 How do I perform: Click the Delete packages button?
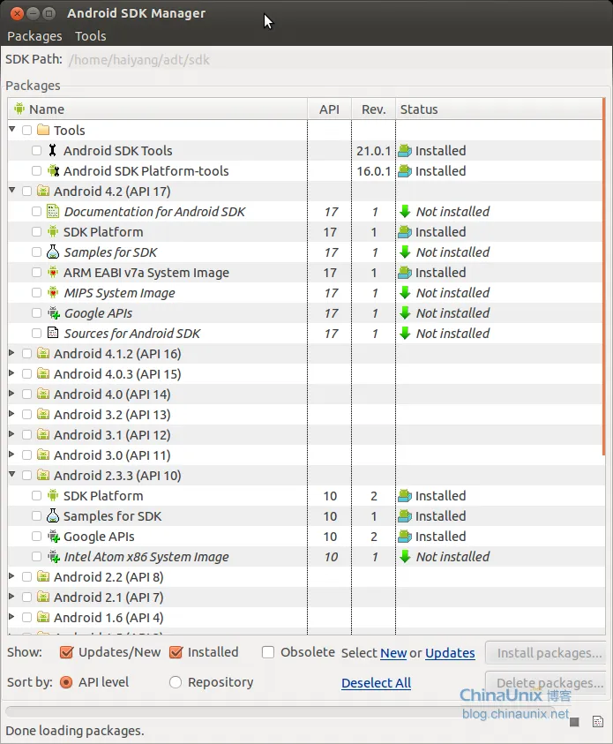coord(547,683)
